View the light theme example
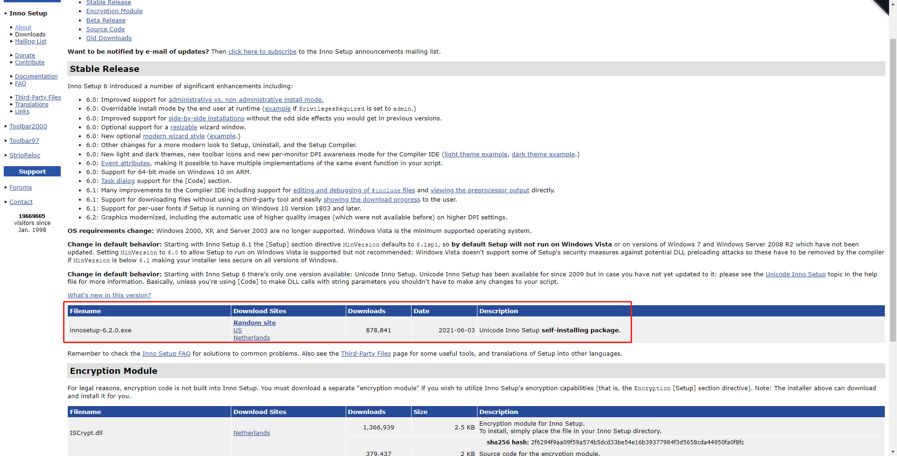Image resolution: width=897 pixels, height=456 pixels. tap(476, 154)
